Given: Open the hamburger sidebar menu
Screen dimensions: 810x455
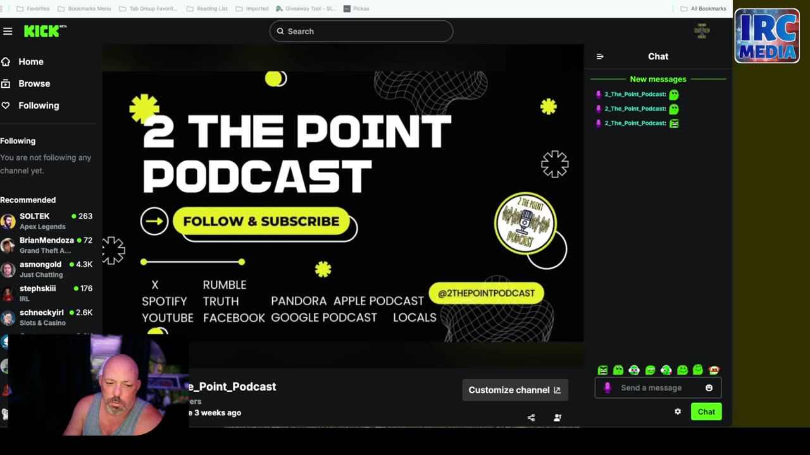Looking at the screenshot, I should click(8, 31).
